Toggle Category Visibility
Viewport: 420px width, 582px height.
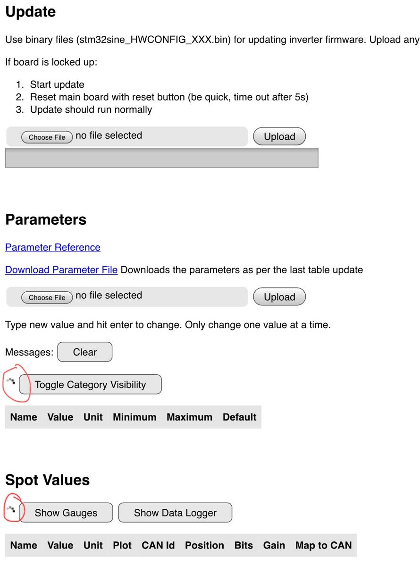[90, 385]
